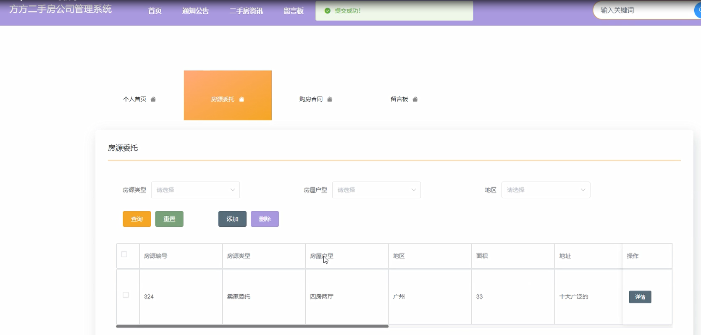Go to 首页 in top navigation

click(155, 10)
